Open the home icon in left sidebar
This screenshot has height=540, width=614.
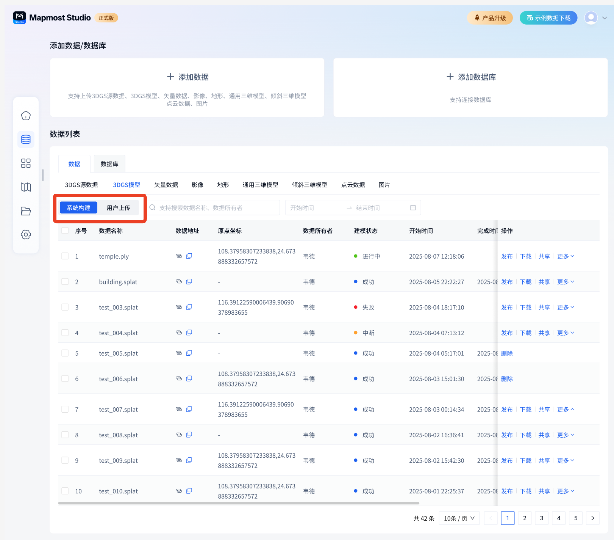(26, 116)
